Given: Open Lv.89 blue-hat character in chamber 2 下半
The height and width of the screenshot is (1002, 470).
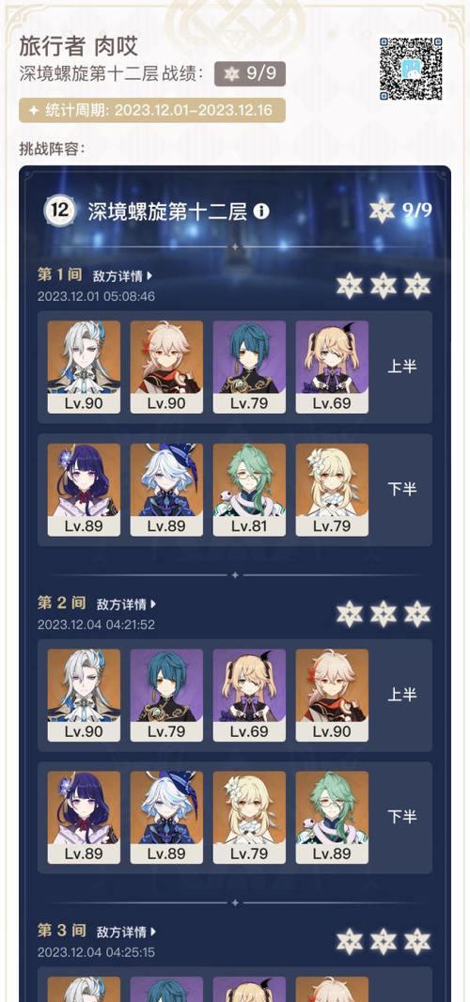Looking at the screenshot, I should pos(166,818).
